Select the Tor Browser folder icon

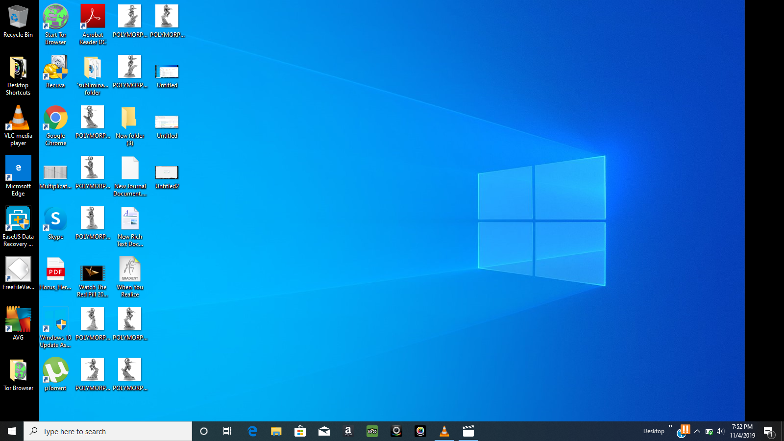coord(18,374)
